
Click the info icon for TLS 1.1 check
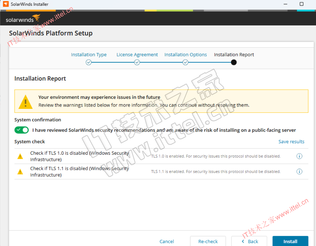[x=299, y=172]
